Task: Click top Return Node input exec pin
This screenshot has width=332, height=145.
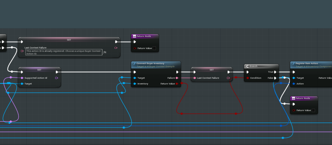Action: [135, 42]
